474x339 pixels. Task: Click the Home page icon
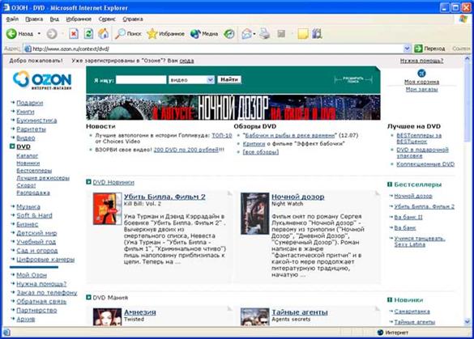(104, 33)
